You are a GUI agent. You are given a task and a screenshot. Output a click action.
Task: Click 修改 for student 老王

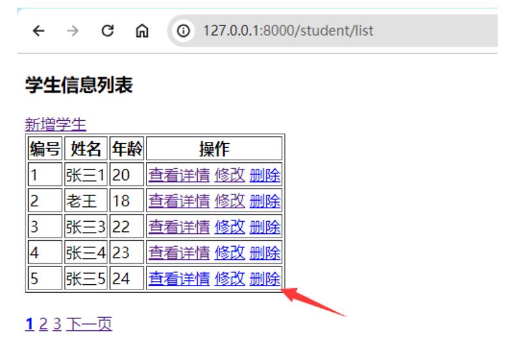(230, 201)
